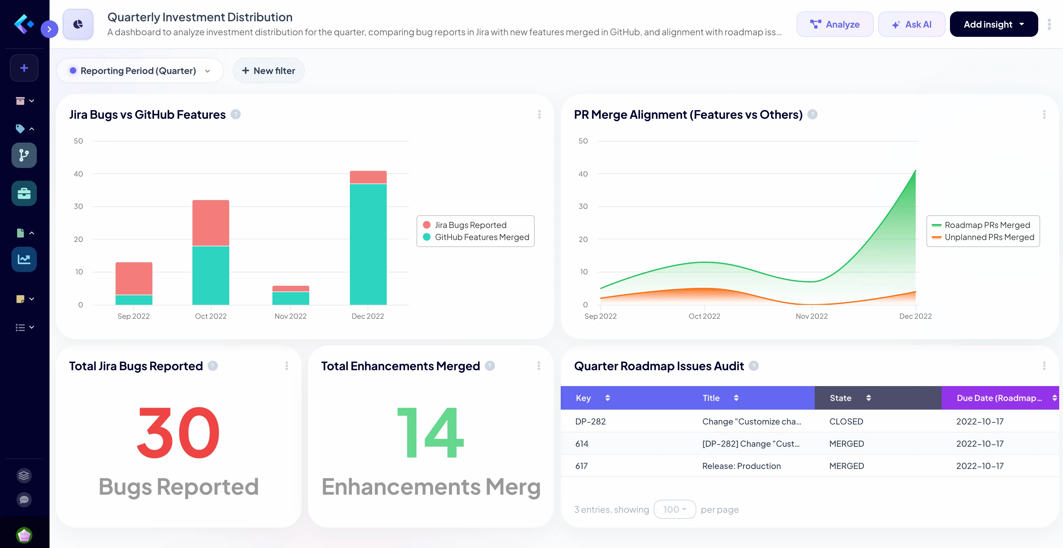Toggle GitHub Features Merged legend entry
Image resolution: width=1063 pixels, height=548 pixels.
tap(476, 237)
